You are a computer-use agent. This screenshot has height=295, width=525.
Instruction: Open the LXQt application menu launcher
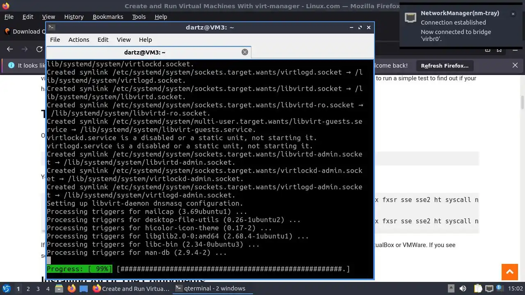[x=7, y=288]
